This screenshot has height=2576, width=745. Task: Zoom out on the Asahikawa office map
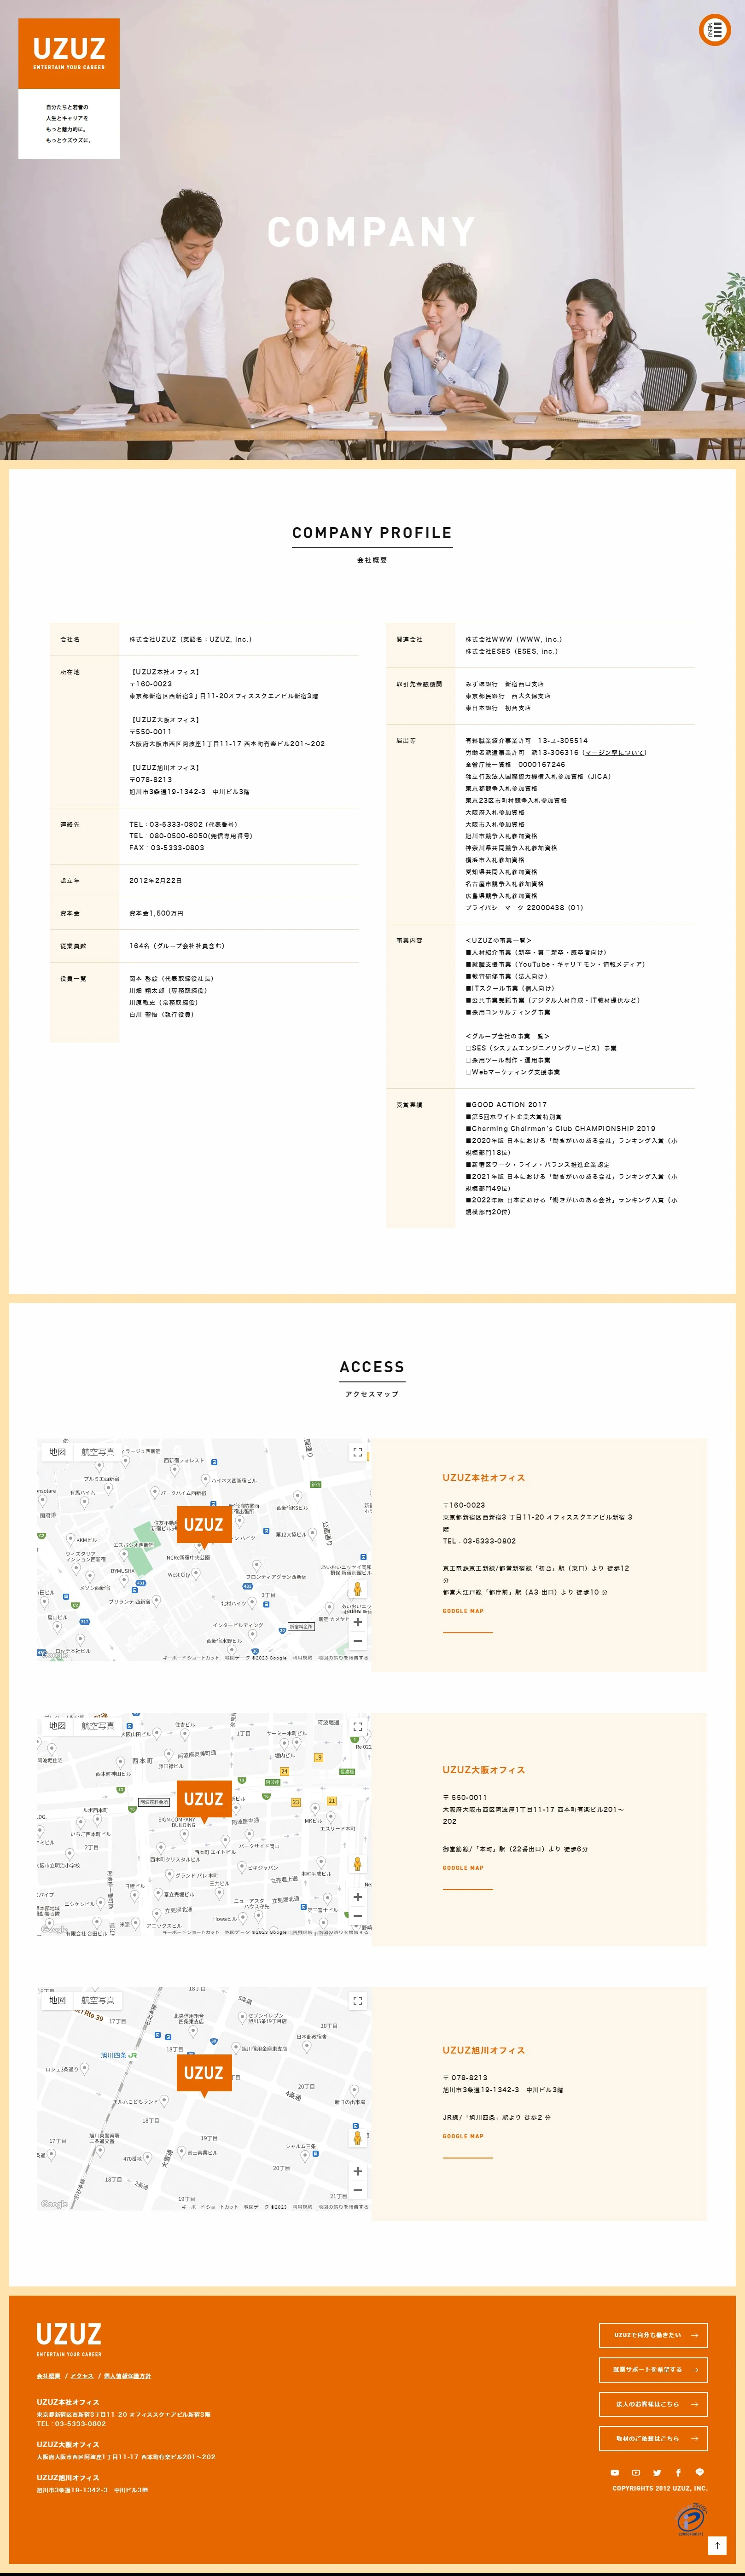point(357,2190)
